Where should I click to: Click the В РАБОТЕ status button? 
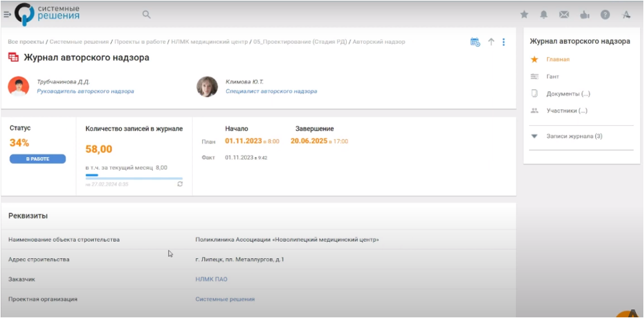[38, 159]
